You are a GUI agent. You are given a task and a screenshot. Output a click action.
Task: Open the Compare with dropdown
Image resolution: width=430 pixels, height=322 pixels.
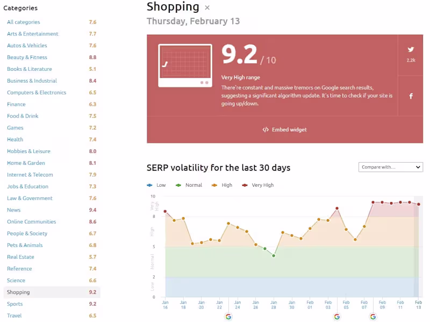click(x=391, y=167)
